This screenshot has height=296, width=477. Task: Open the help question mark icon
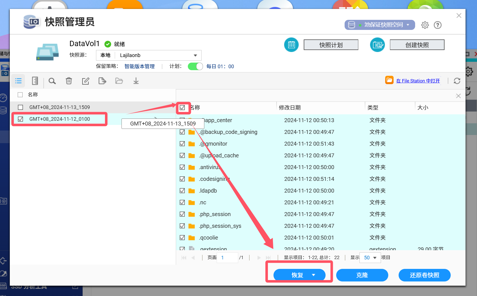click(x=438, y=25)
